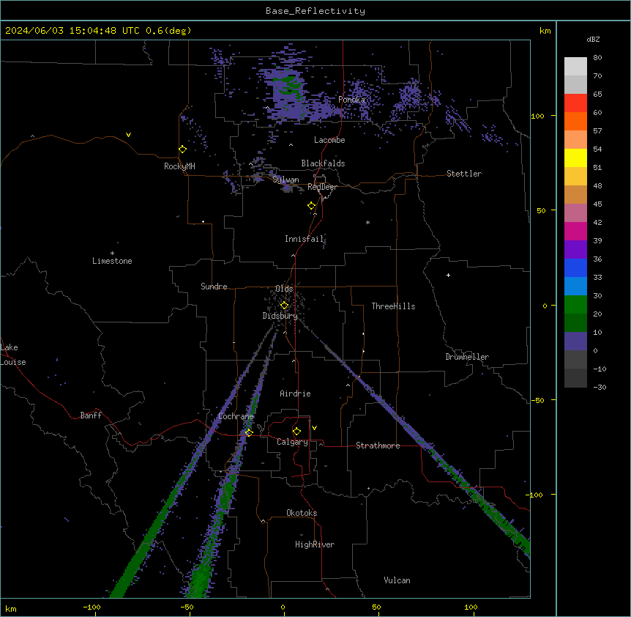
Task: Click the Stettler city label
Action: 464,174
